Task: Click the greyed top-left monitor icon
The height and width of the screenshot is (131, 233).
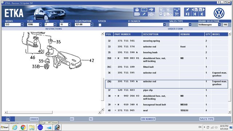Action: tap(162, 10)
